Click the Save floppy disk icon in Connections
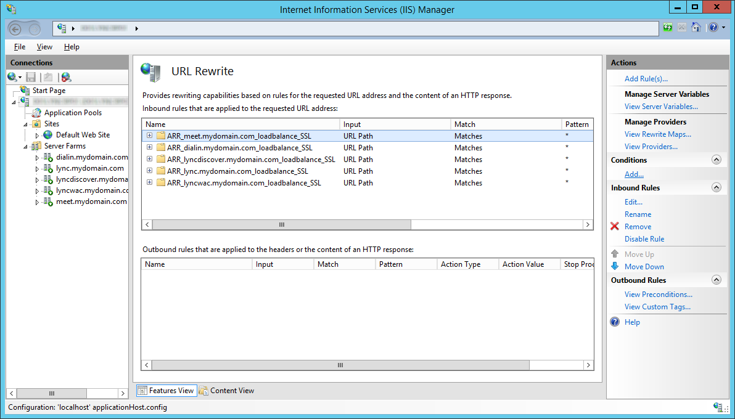This screenshot has width=735, height=419. [31, 77]
